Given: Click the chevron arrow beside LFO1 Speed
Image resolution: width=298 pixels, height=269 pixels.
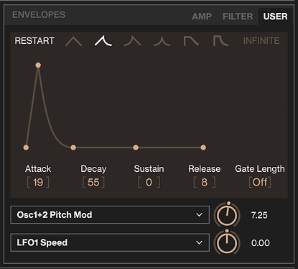Looking at the screenshot, I should [199, 242].
